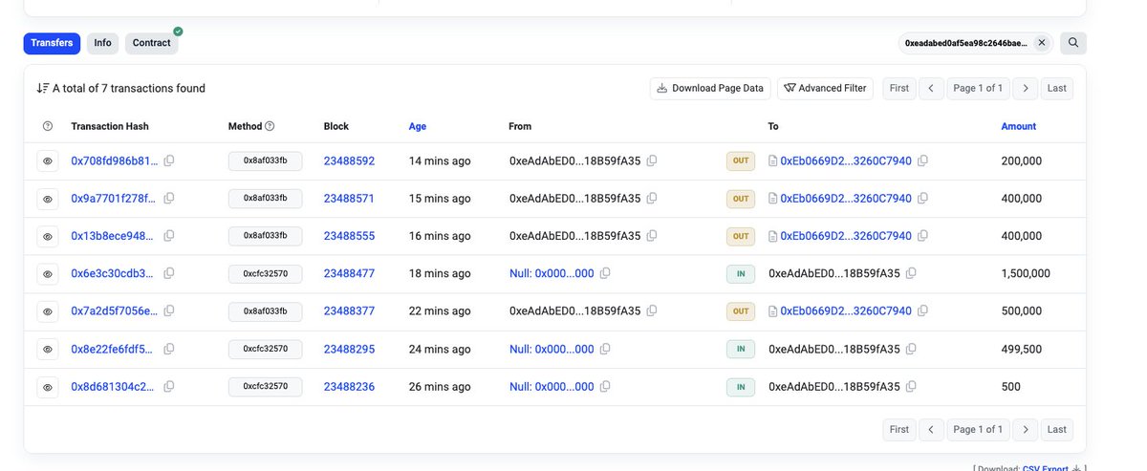The height and width of the screenshot is (471, 1147).
Task: Copy hash 0x9a7701f278f with copy icon
Action: 169,198
